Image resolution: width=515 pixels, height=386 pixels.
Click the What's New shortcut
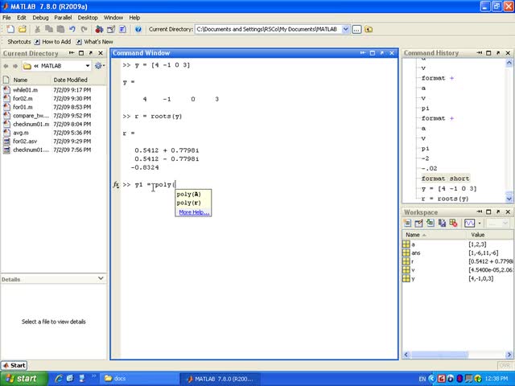pyautogui.click(x=98, y=41)
